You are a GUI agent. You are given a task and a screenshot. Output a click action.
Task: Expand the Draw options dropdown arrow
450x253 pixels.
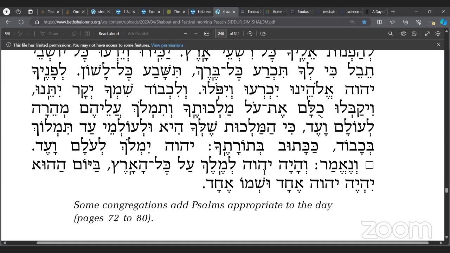click(64, 34)
